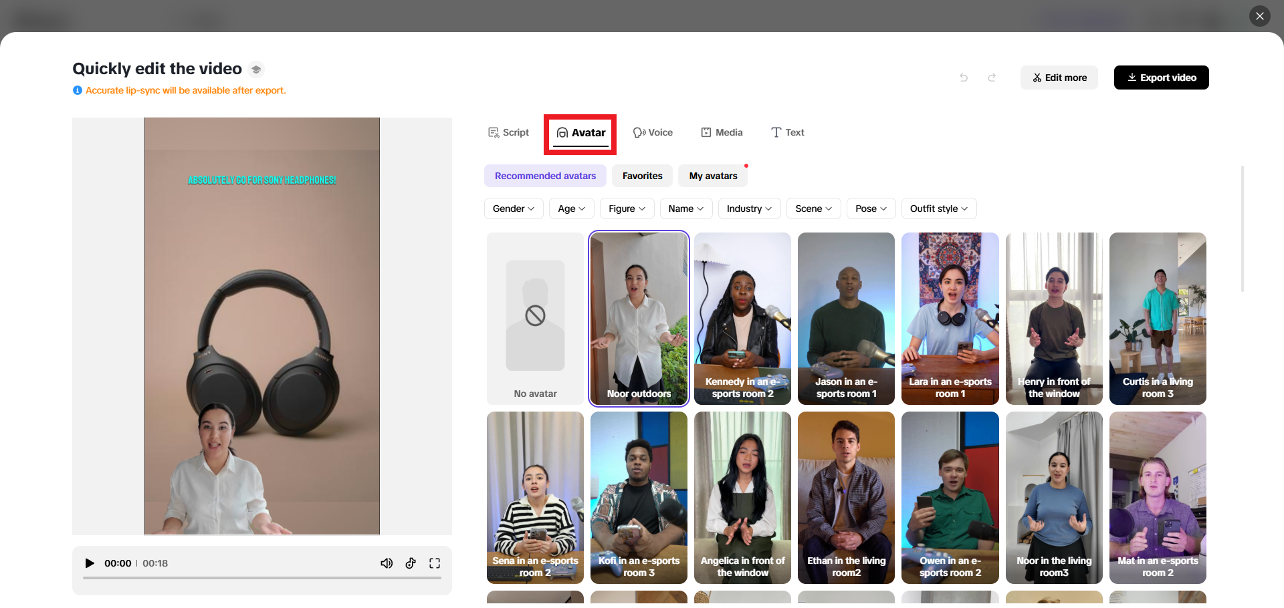Open the Industry filter dropdown
The width and height of the screenshot is (1284, 608).
pyautogui.click(x=749, y=208)
